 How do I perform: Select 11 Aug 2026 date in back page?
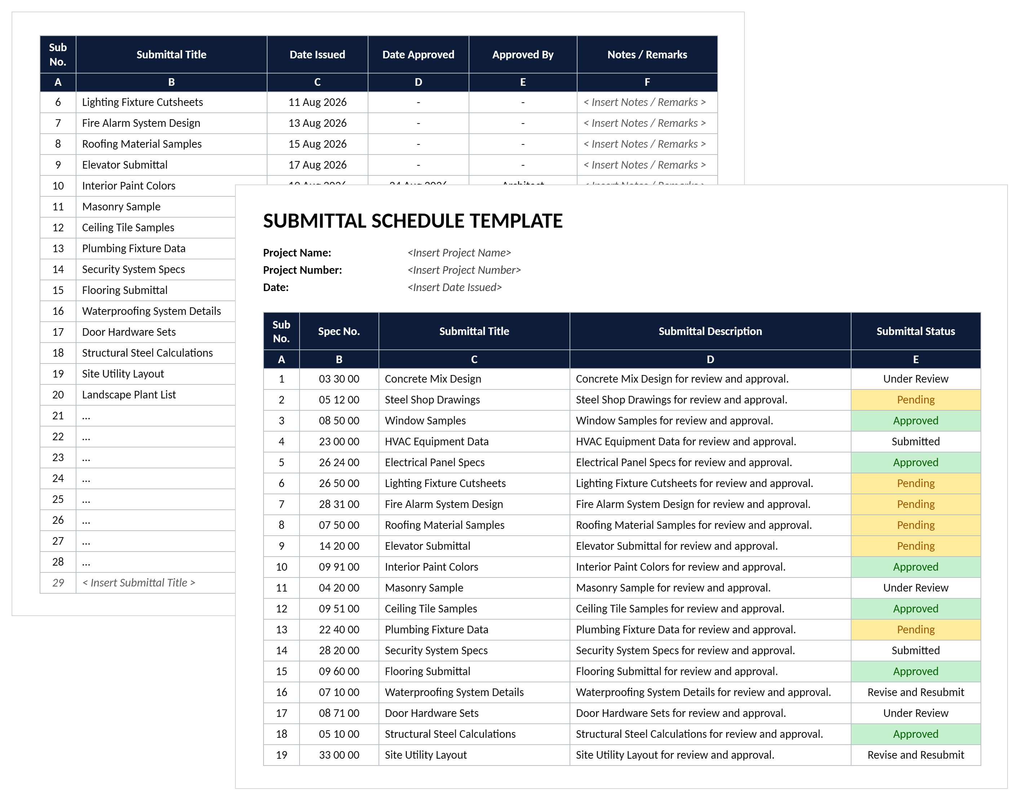(317, 102)
